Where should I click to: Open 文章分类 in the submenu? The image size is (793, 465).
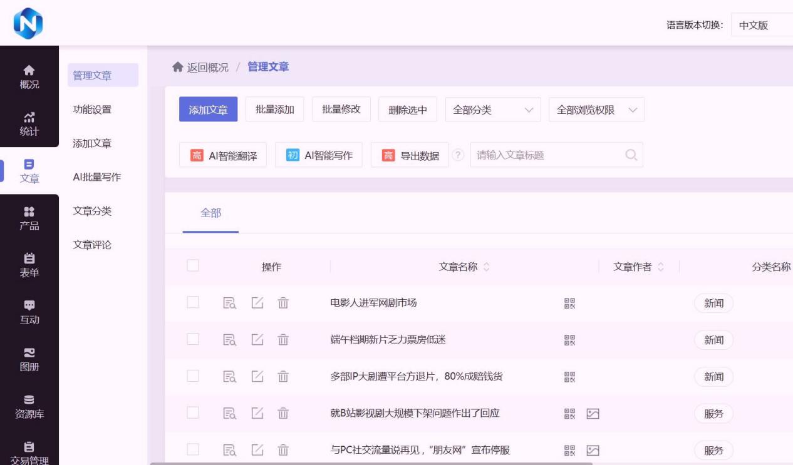[92, 211]
